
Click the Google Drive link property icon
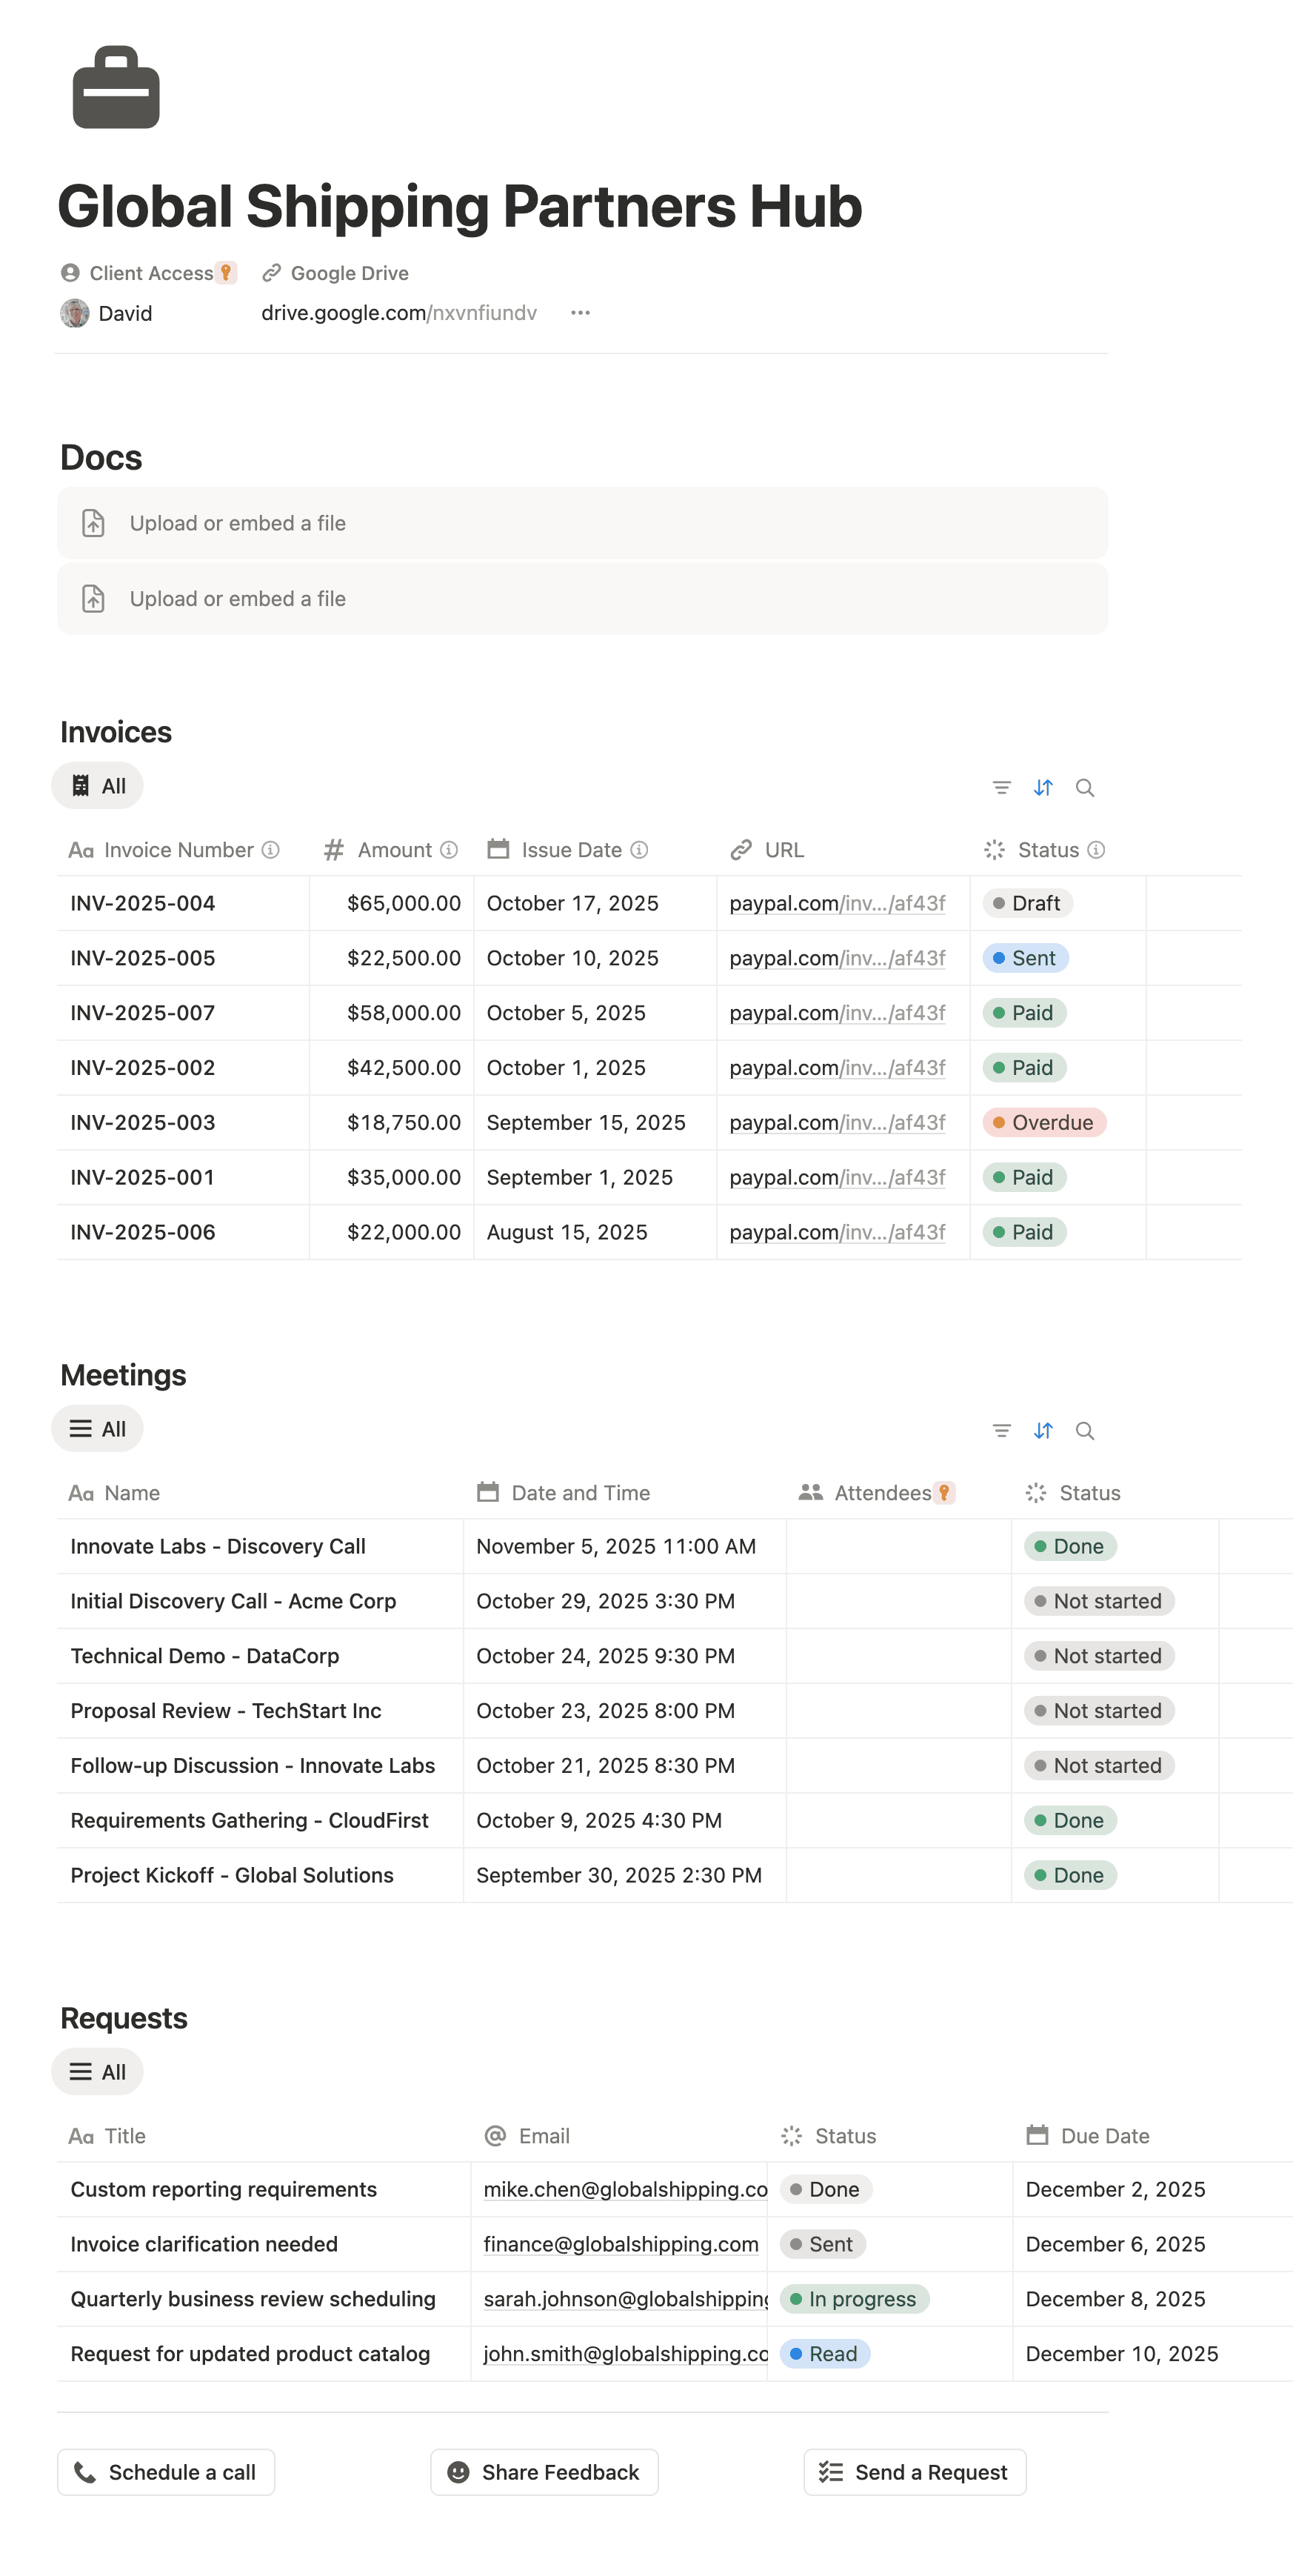[271, 273]
